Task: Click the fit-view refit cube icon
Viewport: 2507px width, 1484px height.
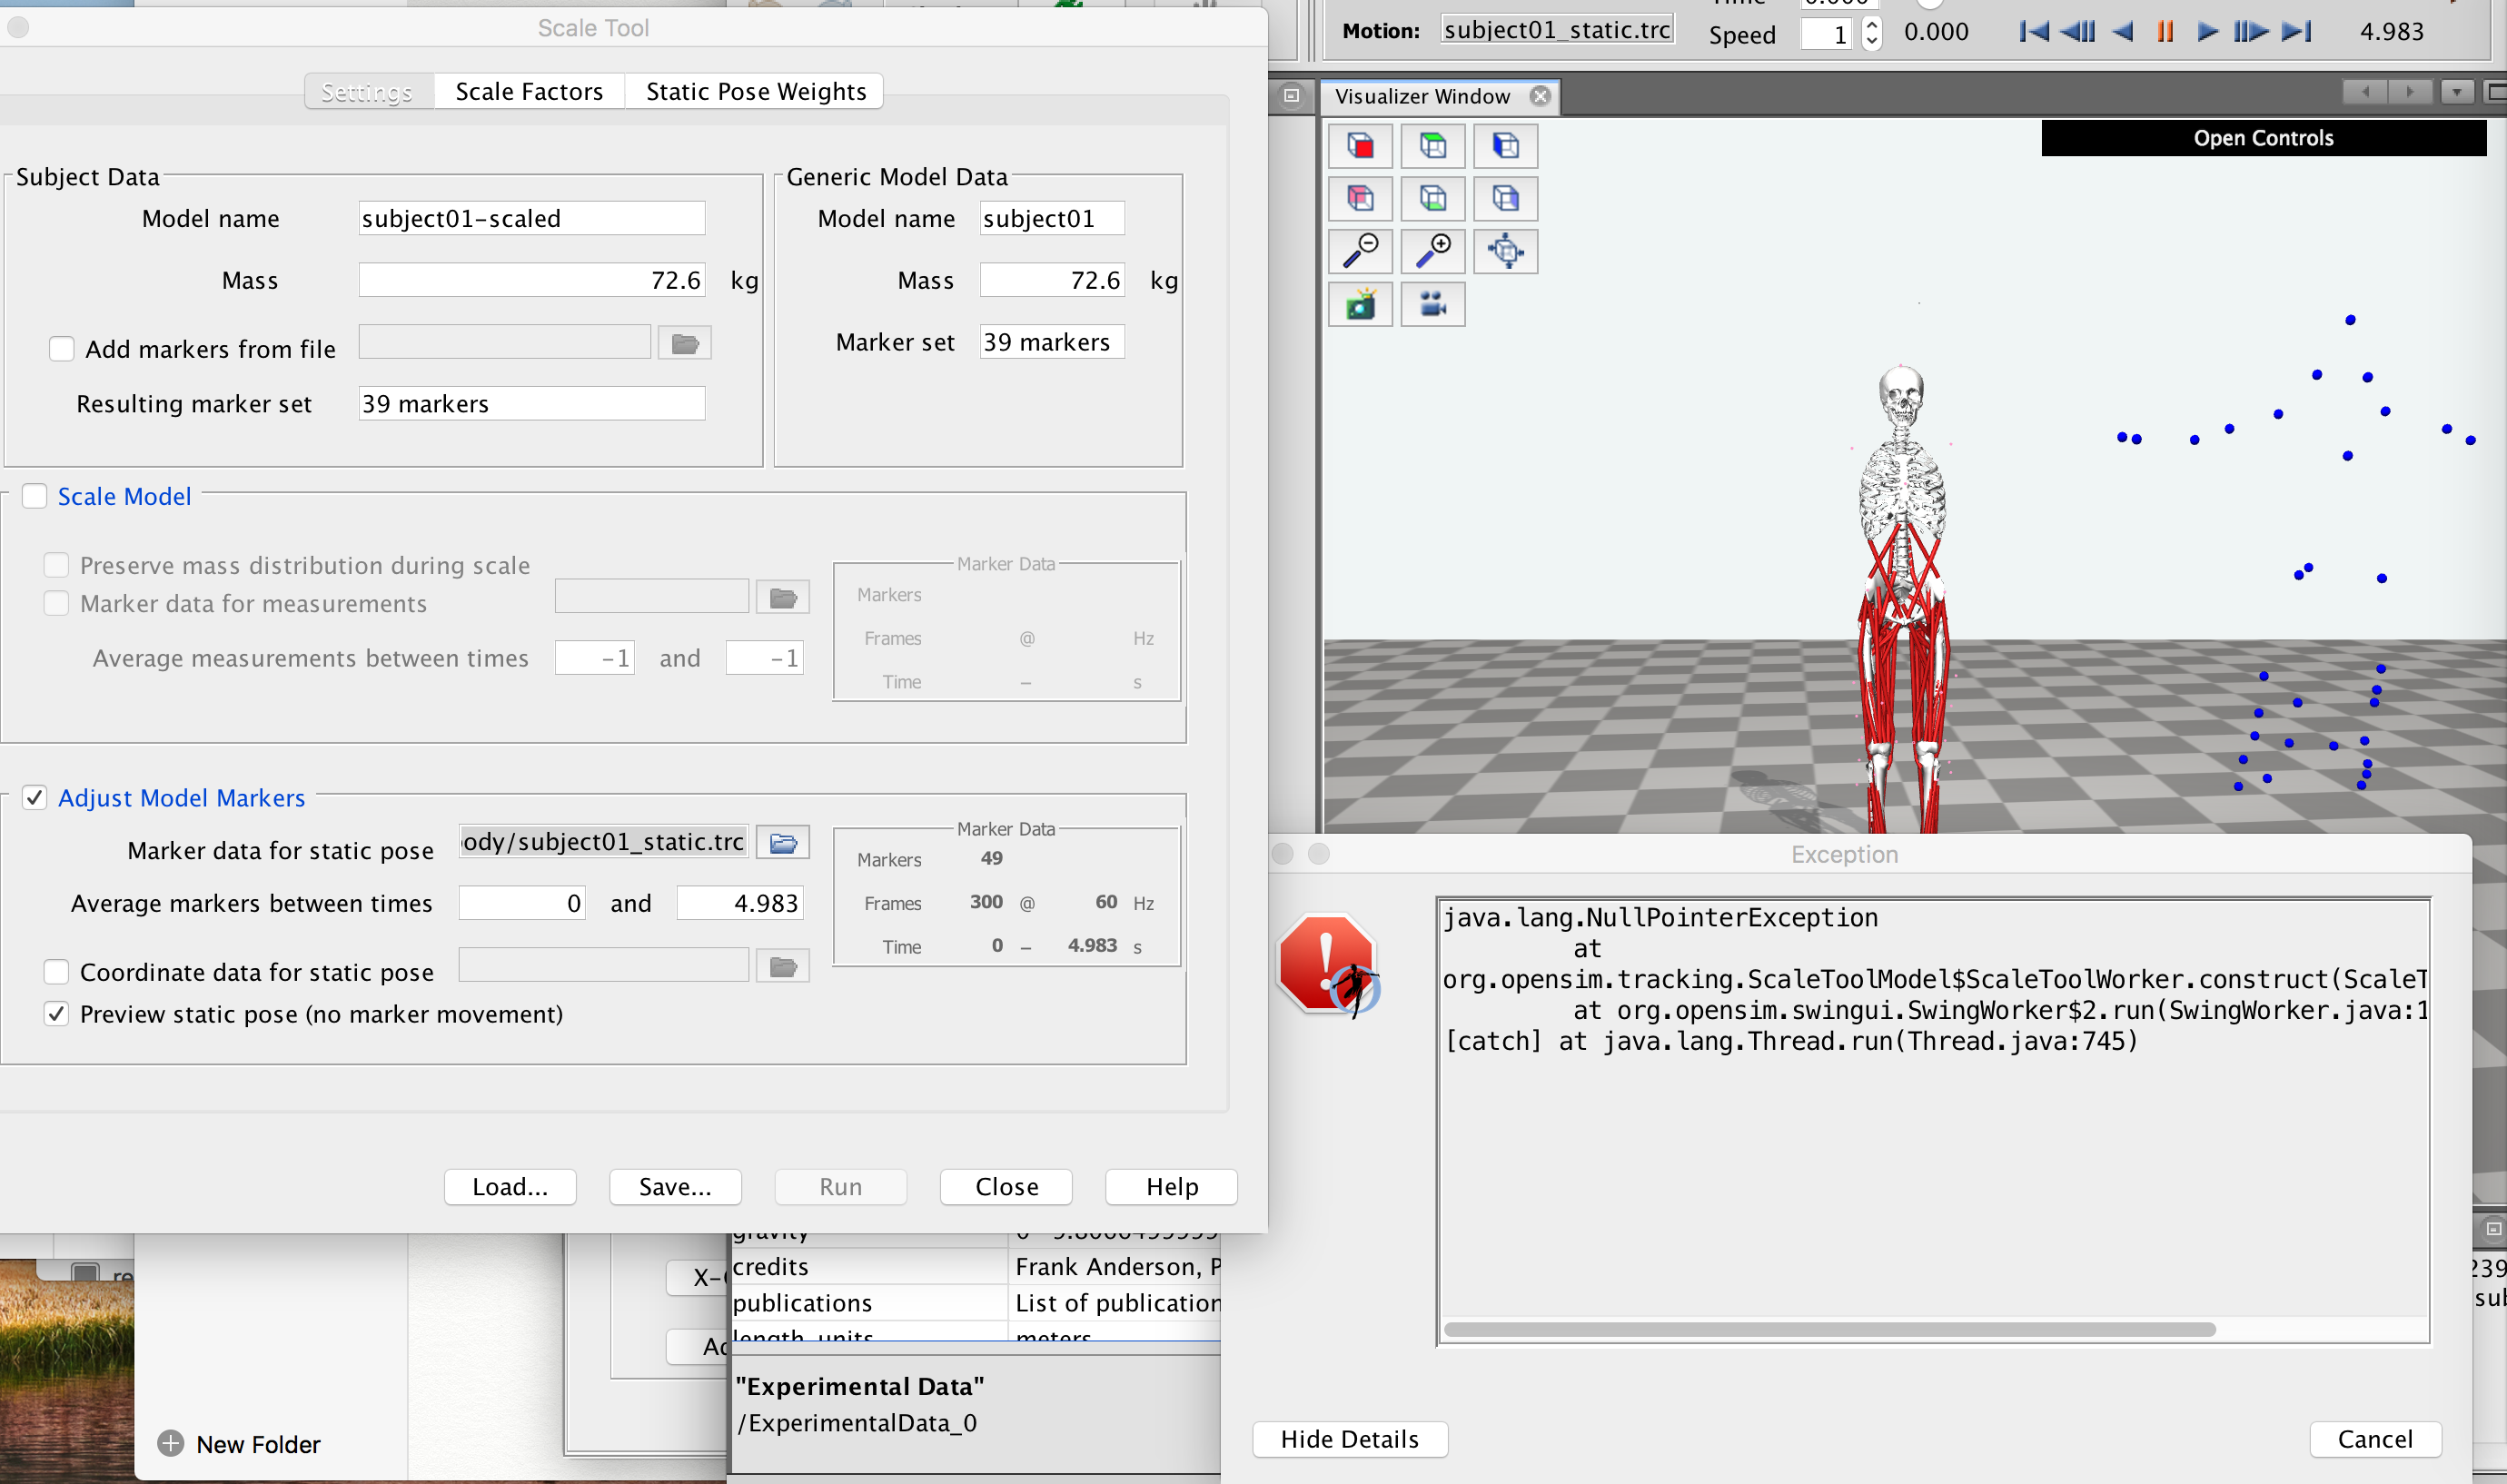Action: coord(1505,251)
